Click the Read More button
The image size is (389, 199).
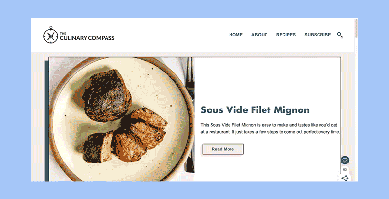pyautogui.click(x=223, y=149)
